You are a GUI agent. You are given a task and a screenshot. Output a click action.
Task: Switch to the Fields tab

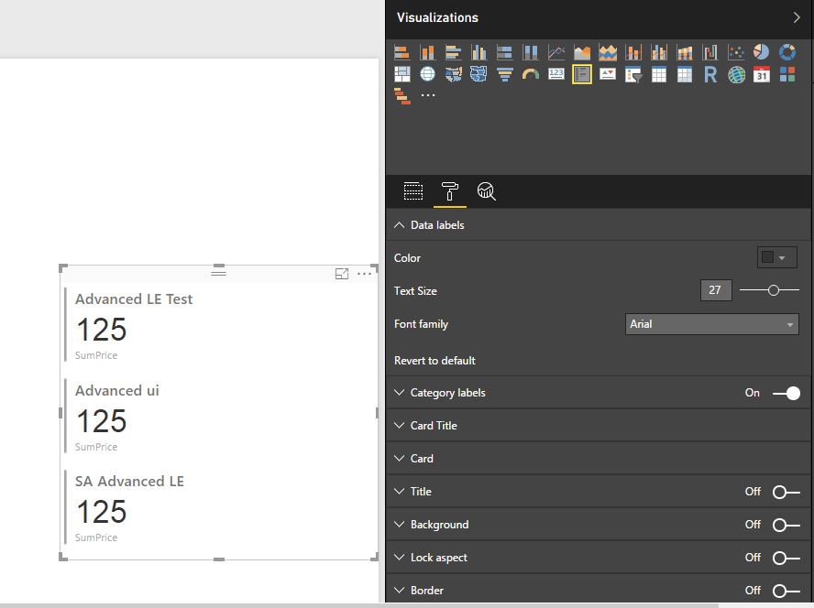point(413,190)
